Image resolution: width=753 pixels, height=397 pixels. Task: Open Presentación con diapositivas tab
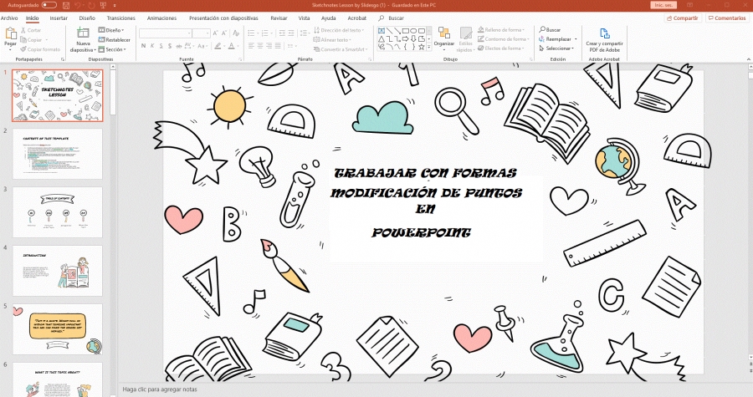[x=223, y=18]
